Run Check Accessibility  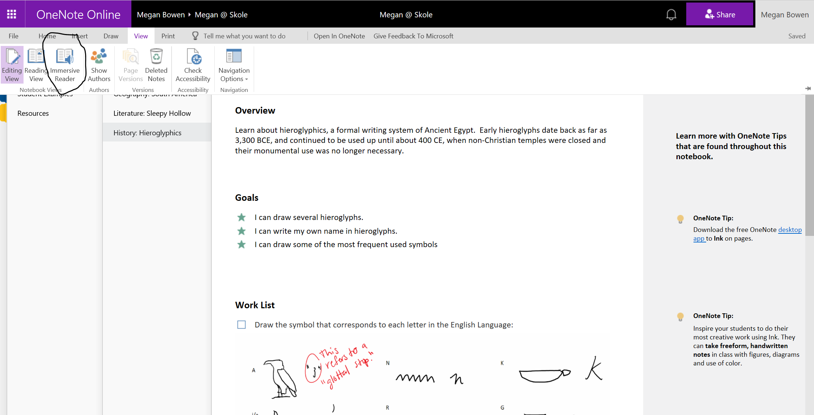tap(193, 65)
